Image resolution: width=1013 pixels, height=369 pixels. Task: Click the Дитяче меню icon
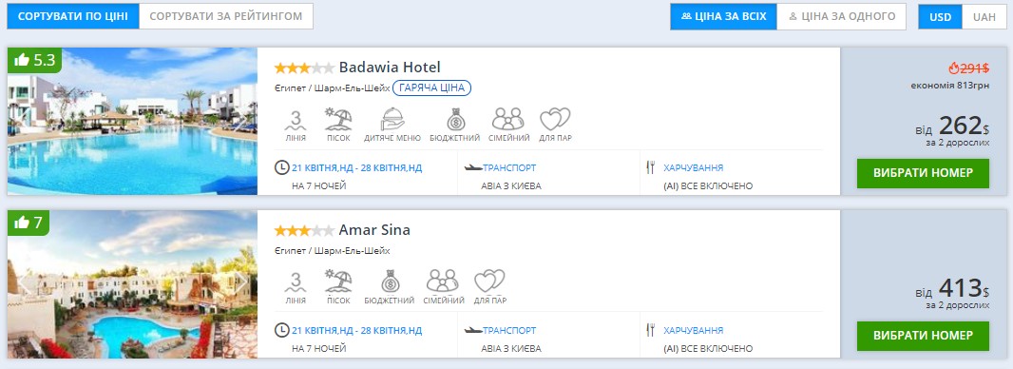click(x=392, y=125)
